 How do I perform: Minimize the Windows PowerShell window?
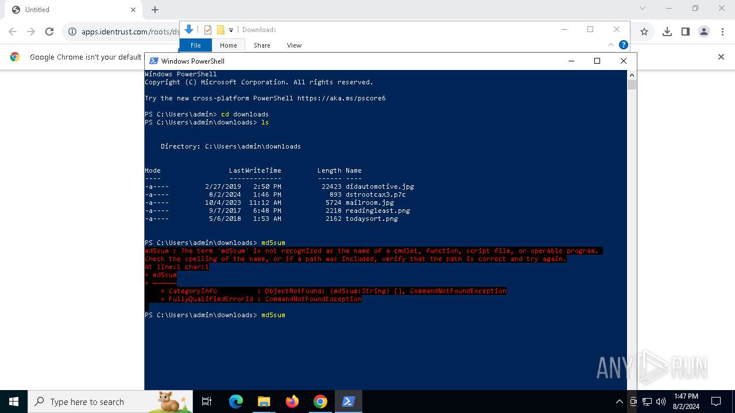point(571,61)
